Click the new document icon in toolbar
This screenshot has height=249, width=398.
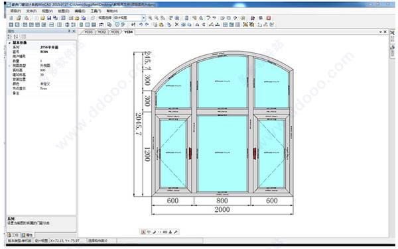click(11, 18)
